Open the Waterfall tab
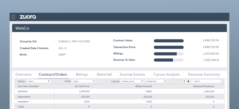 click(x=104, y=75)
